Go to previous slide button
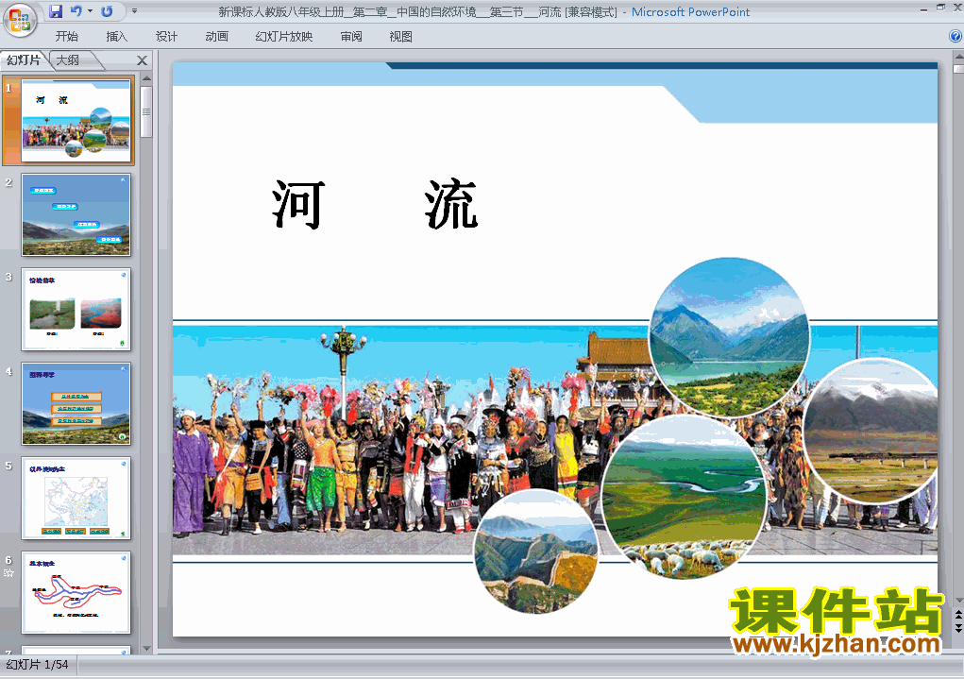This screenshot has height=679, width=964. (958, 615)
